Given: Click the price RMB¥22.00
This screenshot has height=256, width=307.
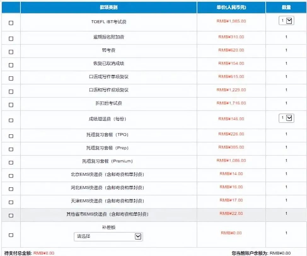Looking at the screenshot, I should (x=231, y=213).
